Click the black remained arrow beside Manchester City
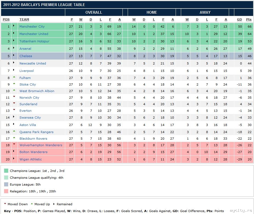The height and width of the screenshot is (214, 254). pos(14,27)
